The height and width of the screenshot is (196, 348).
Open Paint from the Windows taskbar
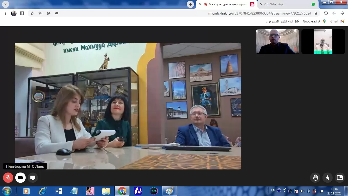(x=169, y=191)
